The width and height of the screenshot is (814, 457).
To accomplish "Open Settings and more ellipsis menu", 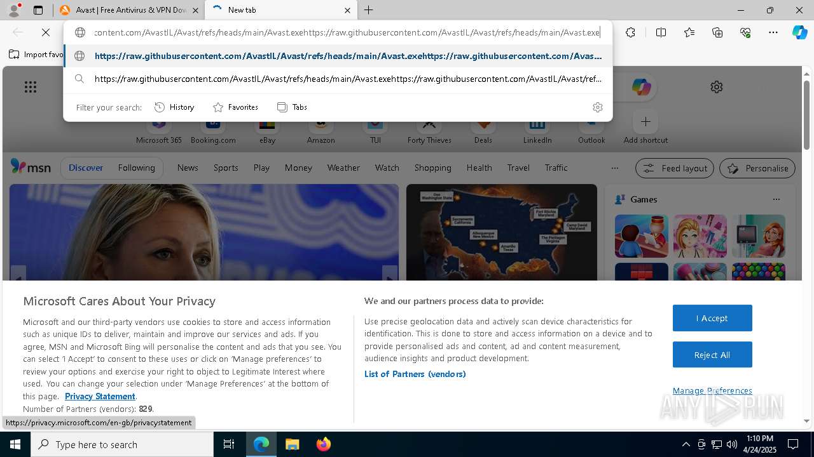I will [773, 32].
